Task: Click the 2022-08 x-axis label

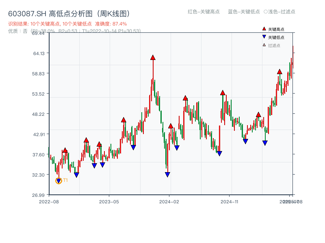Action: tap(49, 202)
